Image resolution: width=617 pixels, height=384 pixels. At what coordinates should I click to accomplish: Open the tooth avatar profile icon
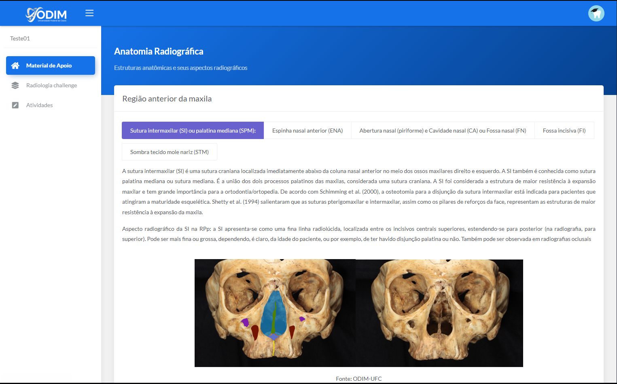click(x=596, y=13)
